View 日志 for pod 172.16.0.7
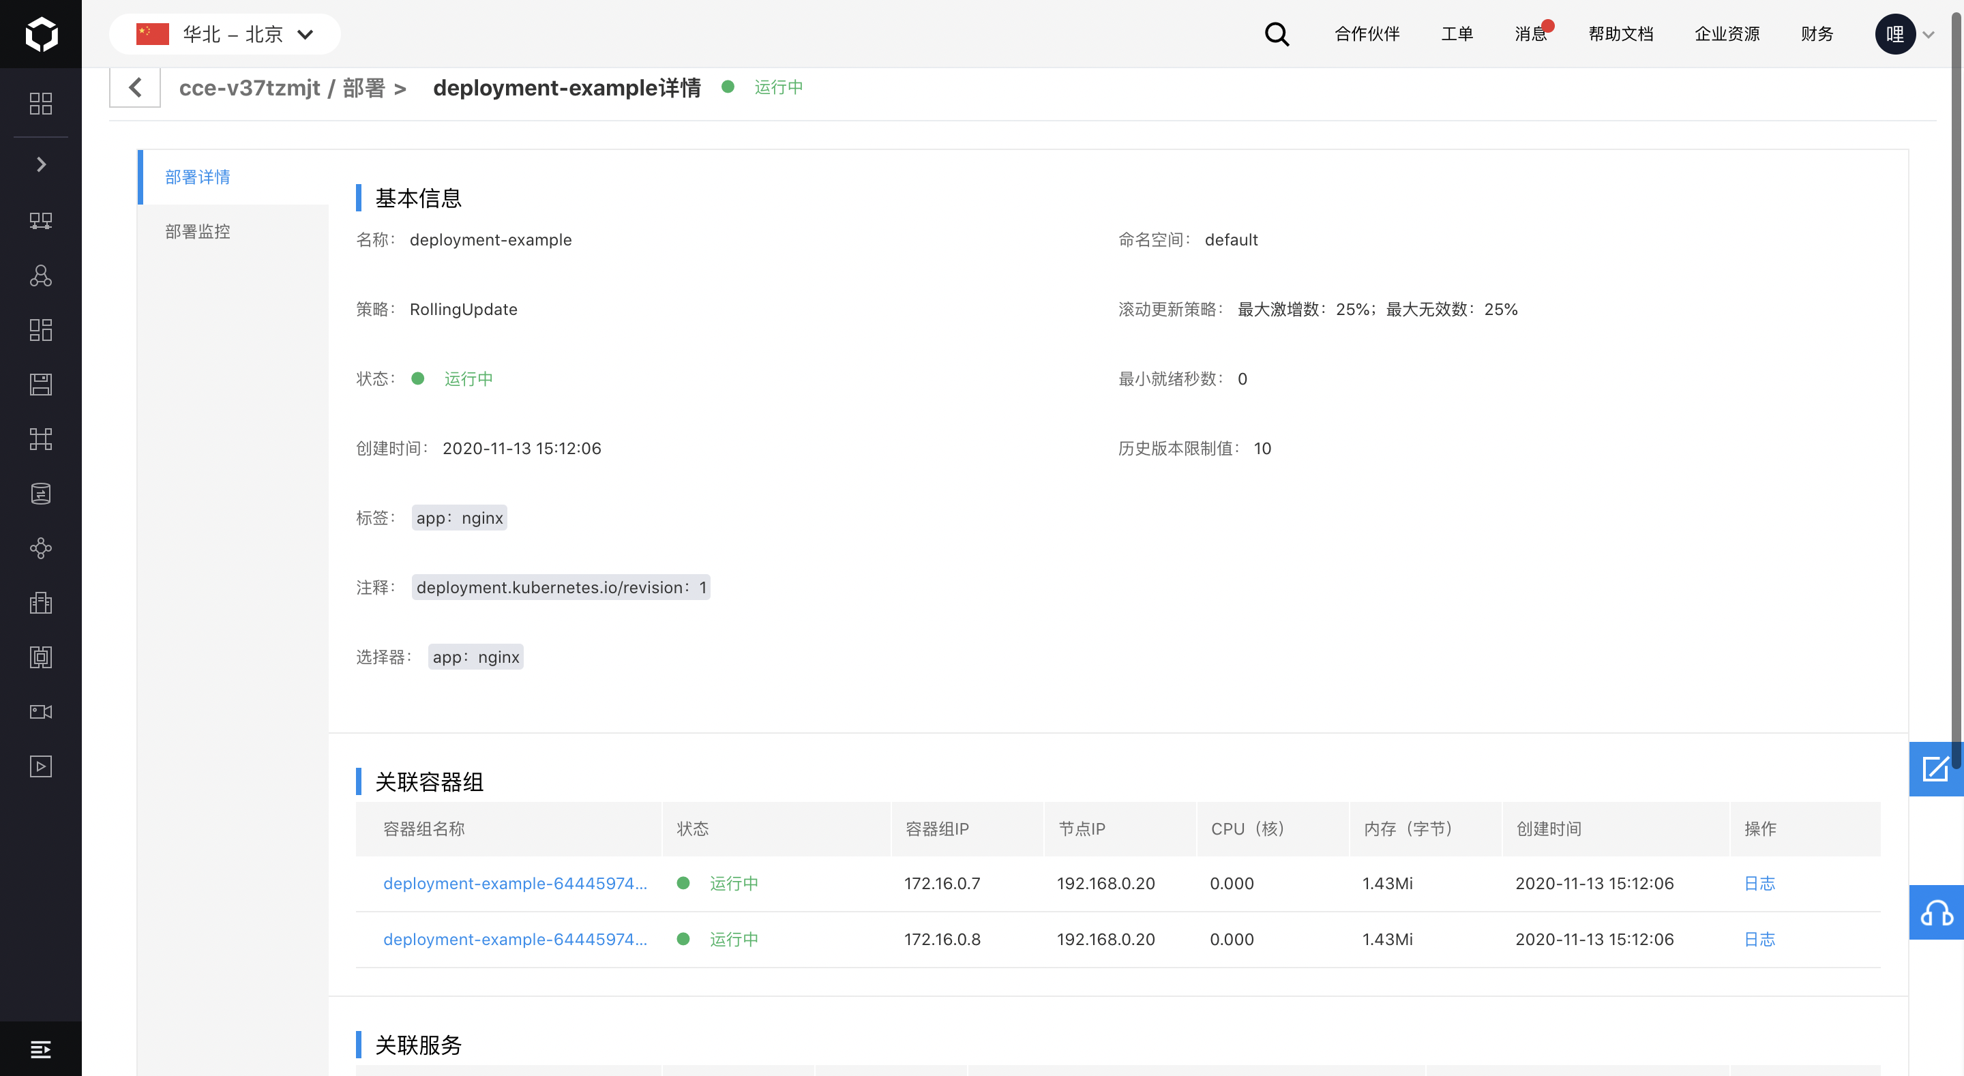The image size is (1964, 1076). coord(1759,883)
